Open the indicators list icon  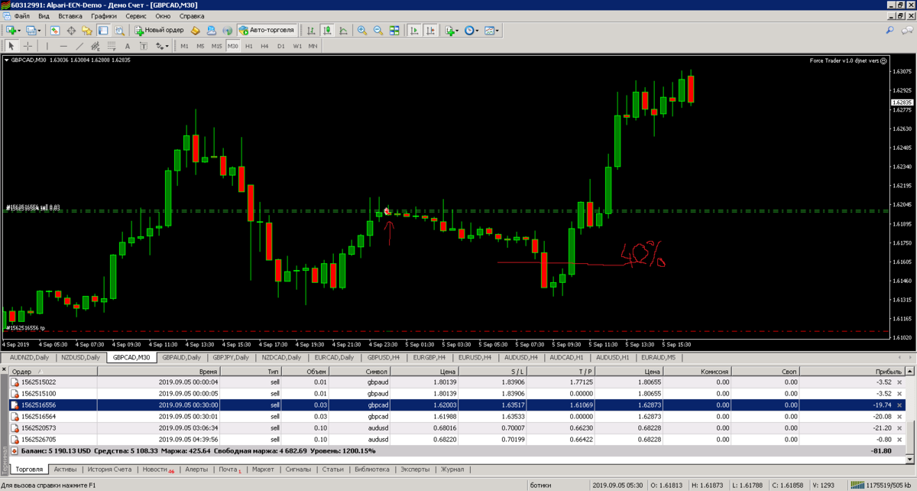pos(449,31)
